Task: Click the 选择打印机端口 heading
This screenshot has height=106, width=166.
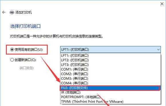Action: click(25, 26)
